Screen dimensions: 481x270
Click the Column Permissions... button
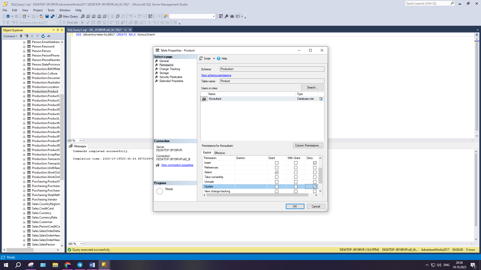click(x=308, y=145)
